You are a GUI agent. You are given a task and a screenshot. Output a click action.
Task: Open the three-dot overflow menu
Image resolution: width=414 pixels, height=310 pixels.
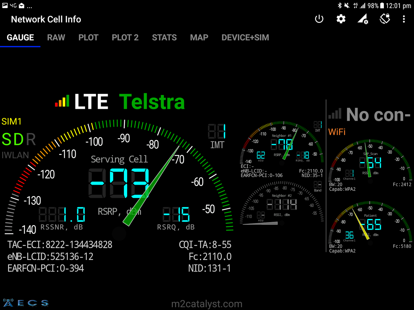[x=404, y=19]
